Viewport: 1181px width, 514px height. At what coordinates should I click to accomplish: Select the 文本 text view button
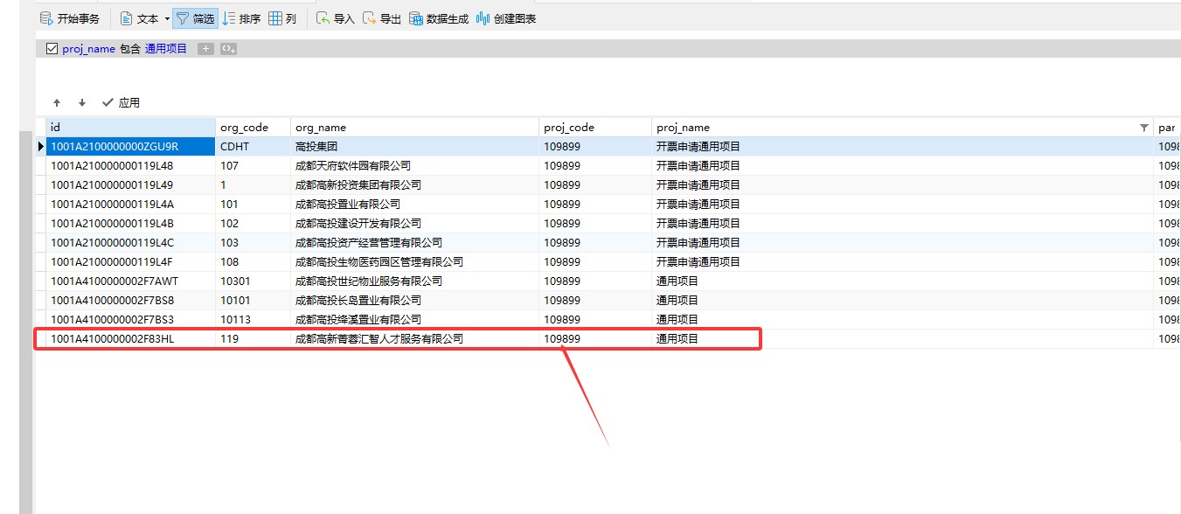[x=139, y=18]
